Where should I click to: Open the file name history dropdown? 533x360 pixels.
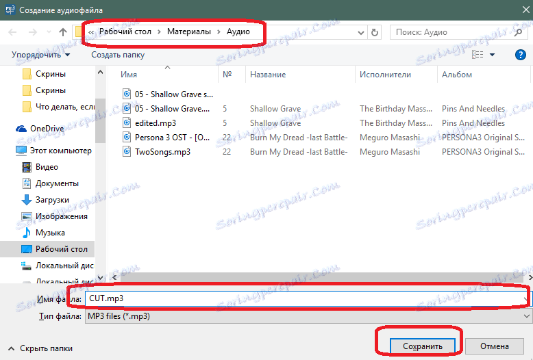526,299
